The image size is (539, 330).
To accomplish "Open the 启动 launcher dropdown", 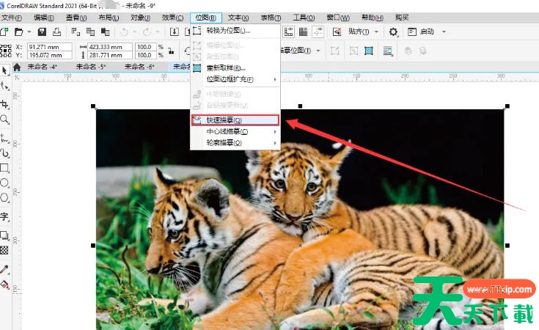I will [x=444, y=32].
